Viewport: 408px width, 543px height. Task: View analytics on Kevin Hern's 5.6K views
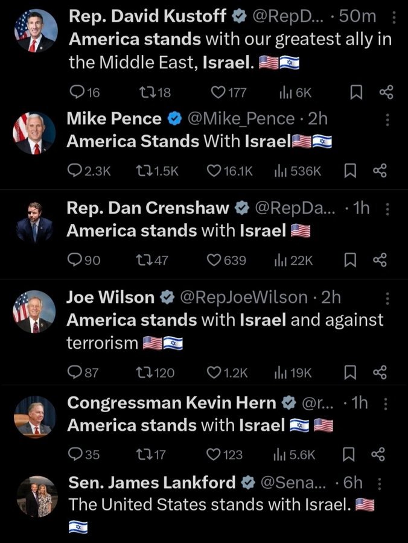295,455
